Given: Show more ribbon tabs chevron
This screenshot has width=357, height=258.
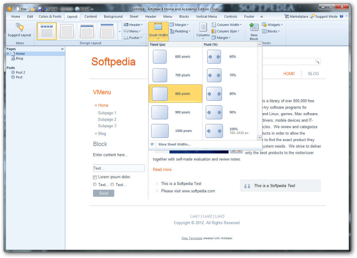Looking at the screenshot, I should coord(262,16).
